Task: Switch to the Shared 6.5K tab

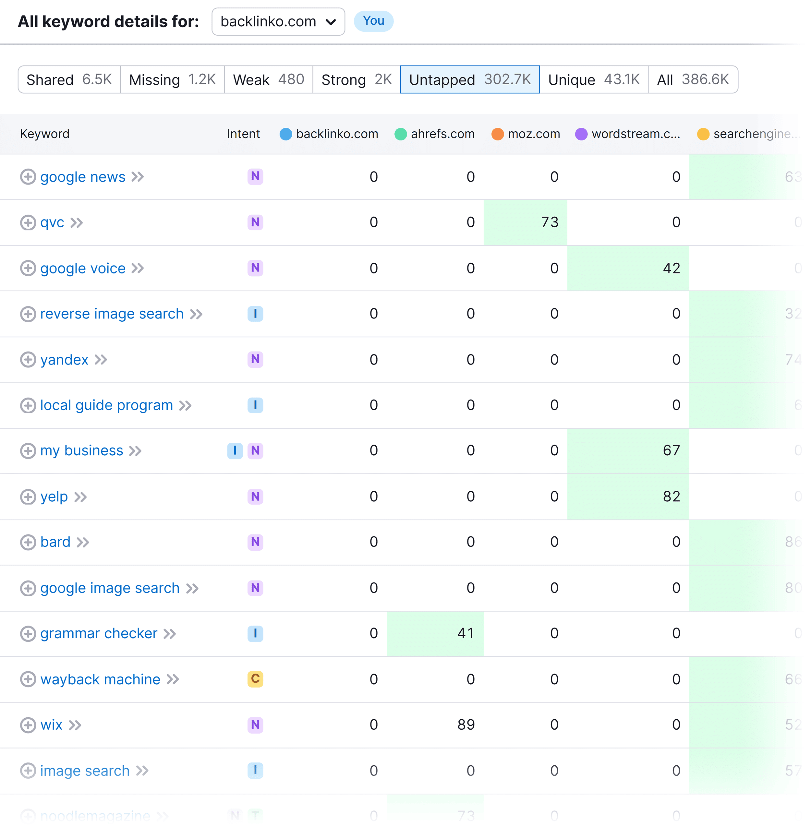Action: tap(69, 79)
